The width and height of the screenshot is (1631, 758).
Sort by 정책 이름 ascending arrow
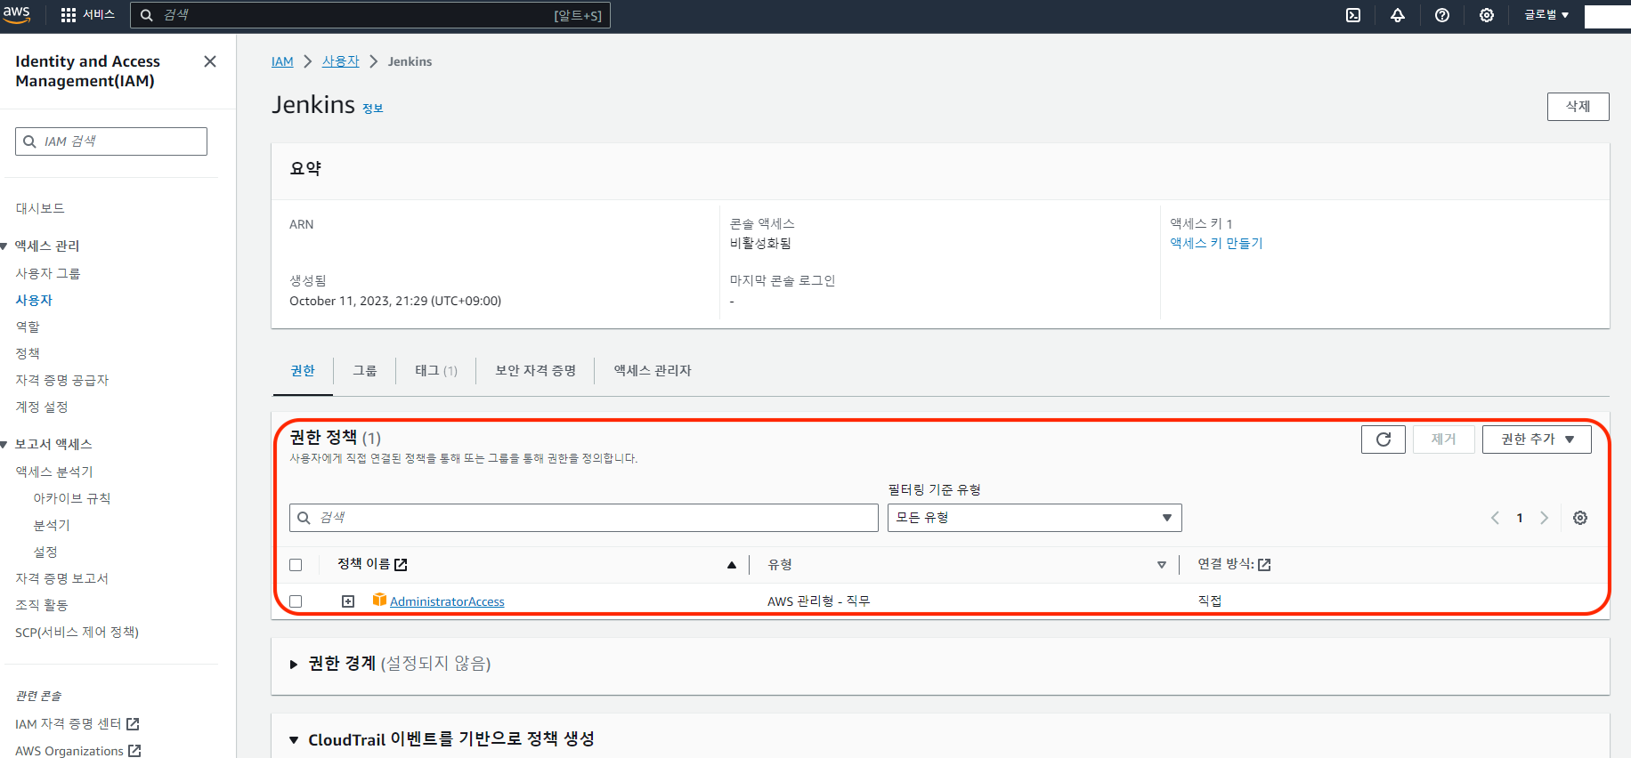(x=732, y=565)
